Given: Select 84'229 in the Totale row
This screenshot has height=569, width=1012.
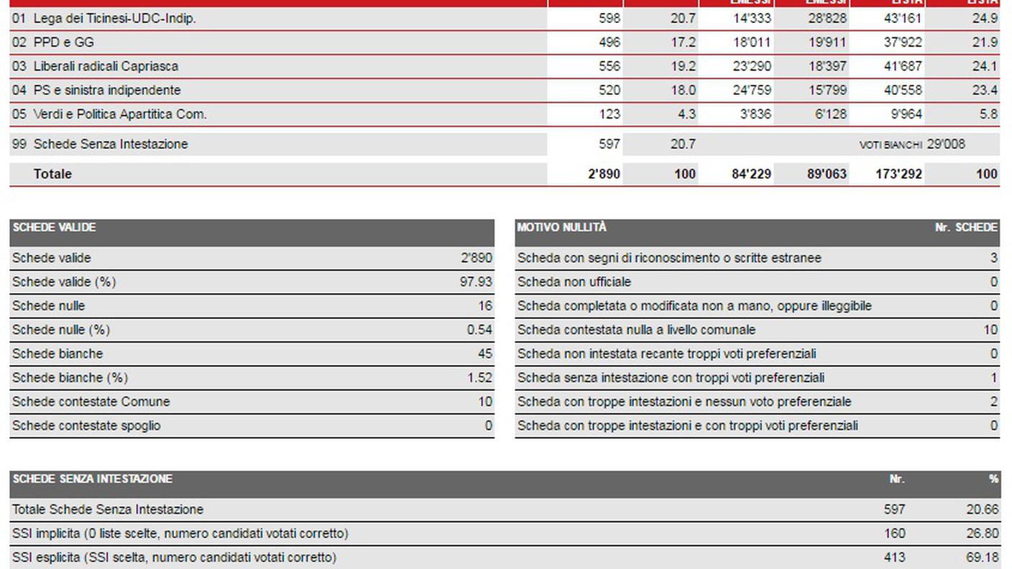Looking at the screenshot, I should coord(751,174).
